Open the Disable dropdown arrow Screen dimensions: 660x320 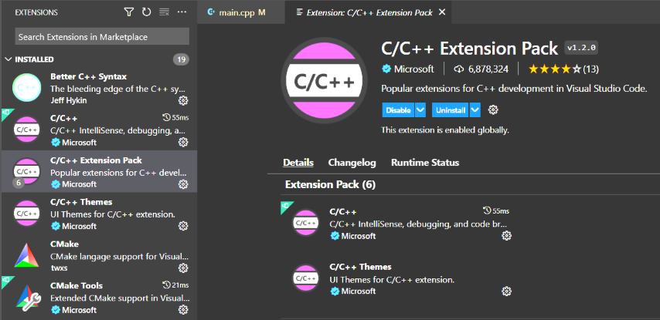420,110
